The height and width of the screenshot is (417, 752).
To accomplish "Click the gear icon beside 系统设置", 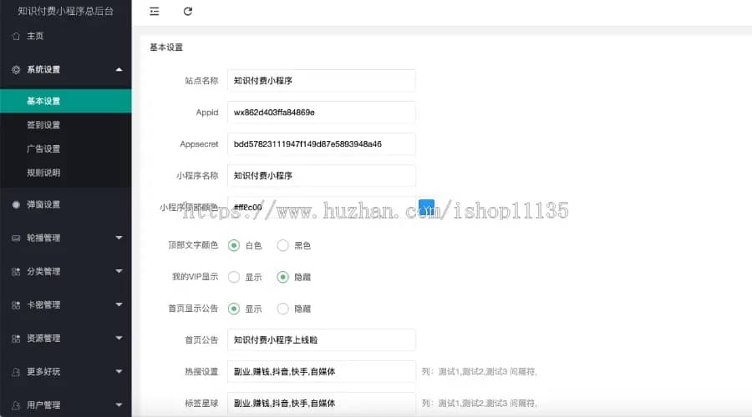I will pos(16,69).
